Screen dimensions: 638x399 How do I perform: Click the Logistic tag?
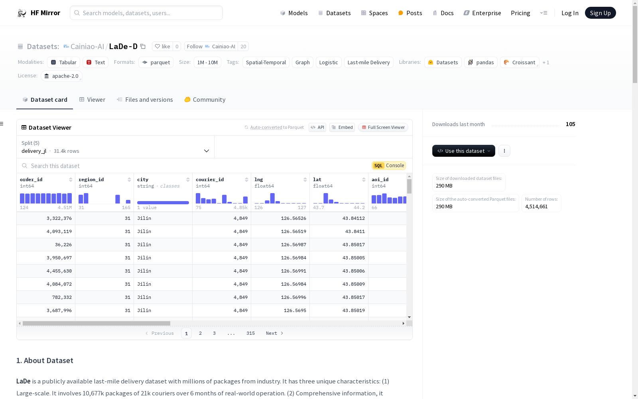click(x=329, y=62)
